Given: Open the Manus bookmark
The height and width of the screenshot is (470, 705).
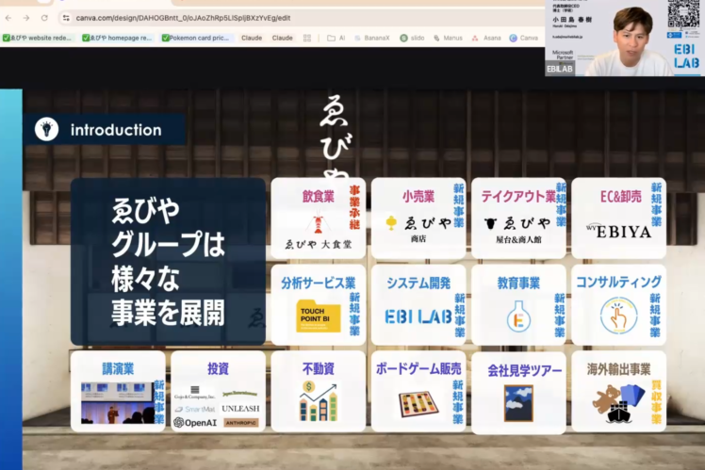Looking at the screenshot, I should [448, 39].
